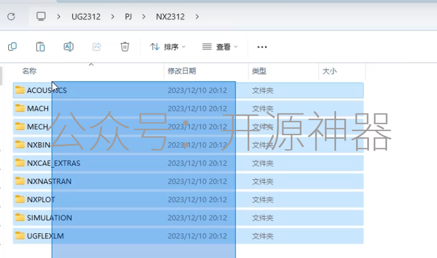Sort by 类型 column header
This screenshot has width=437, height=258.
(x=259, y=71)
